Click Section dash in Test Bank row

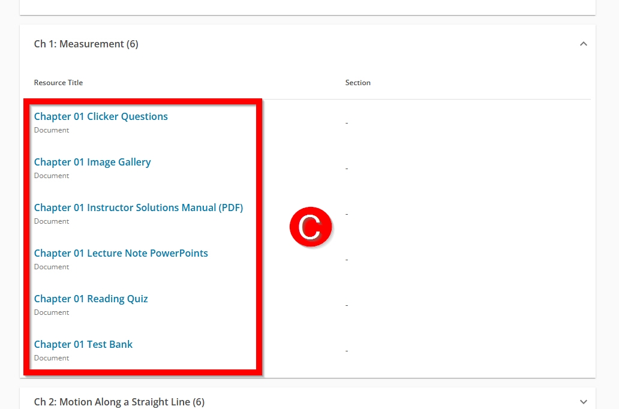point(347,351)
